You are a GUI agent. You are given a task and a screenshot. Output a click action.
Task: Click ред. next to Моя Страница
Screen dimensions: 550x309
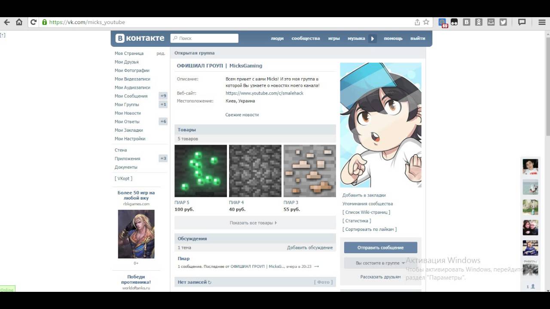(x=161, y=53)
